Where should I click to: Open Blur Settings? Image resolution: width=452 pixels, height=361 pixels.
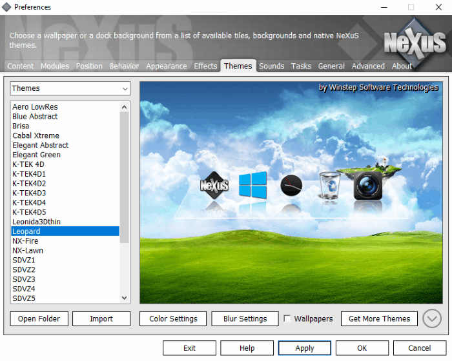point(245,318)
